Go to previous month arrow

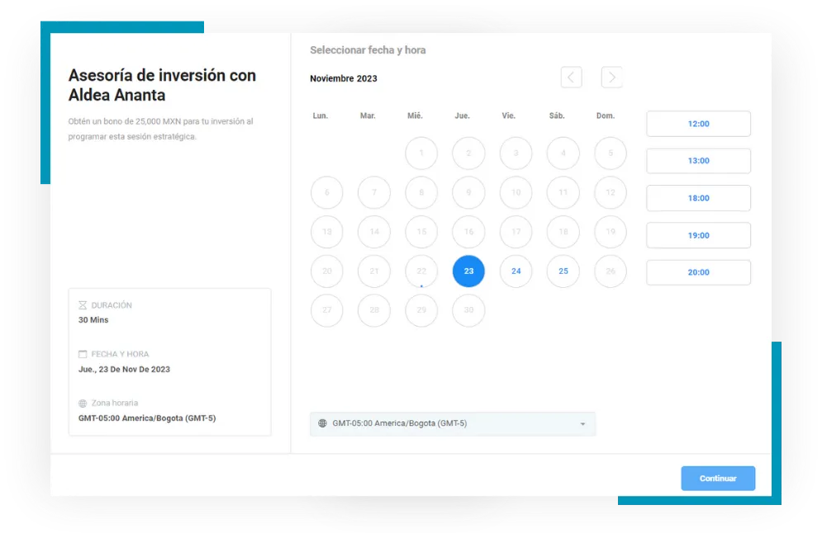coord(571,78)
